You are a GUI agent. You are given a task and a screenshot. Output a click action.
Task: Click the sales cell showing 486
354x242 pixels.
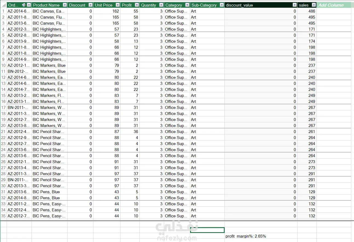(x=307, y=11)
